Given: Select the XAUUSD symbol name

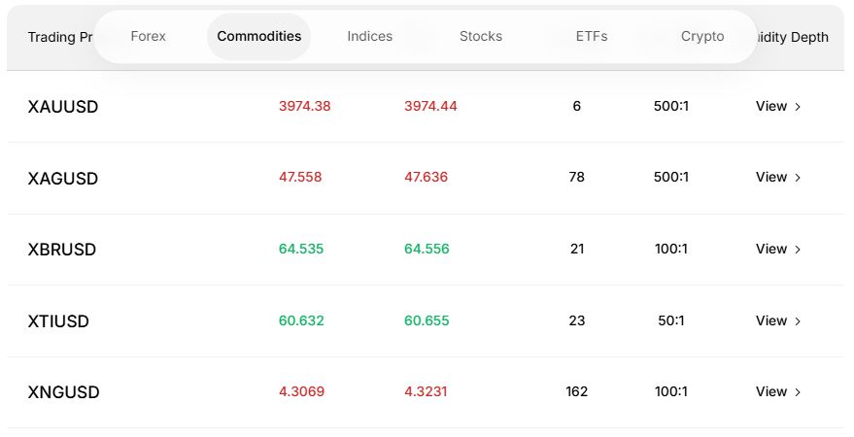Looking at the screenshot, I should click(63, 107).
